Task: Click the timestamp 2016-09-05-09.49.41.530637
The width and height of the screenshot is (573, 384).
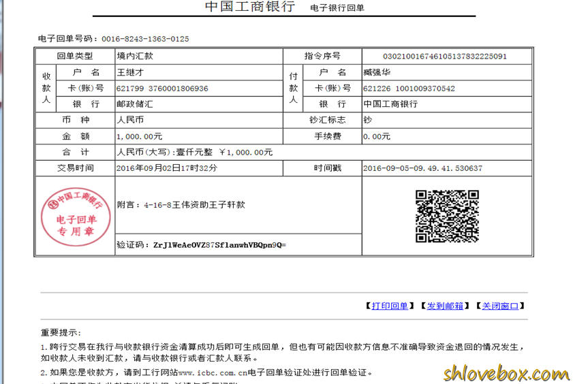Action: (x=423, y=168)
